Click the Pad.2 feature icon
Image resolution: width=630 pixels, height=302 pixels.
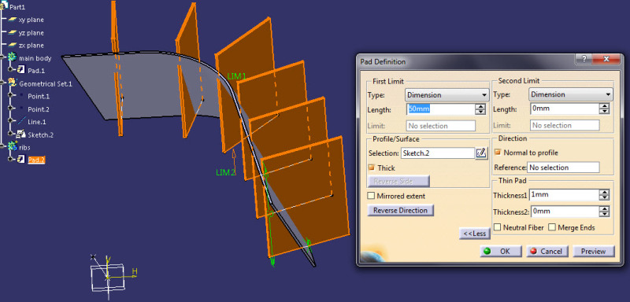pos(21,160)
